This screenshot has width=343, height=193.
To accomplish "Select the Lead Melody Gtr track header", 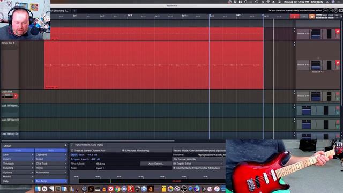I will (10, 135).
